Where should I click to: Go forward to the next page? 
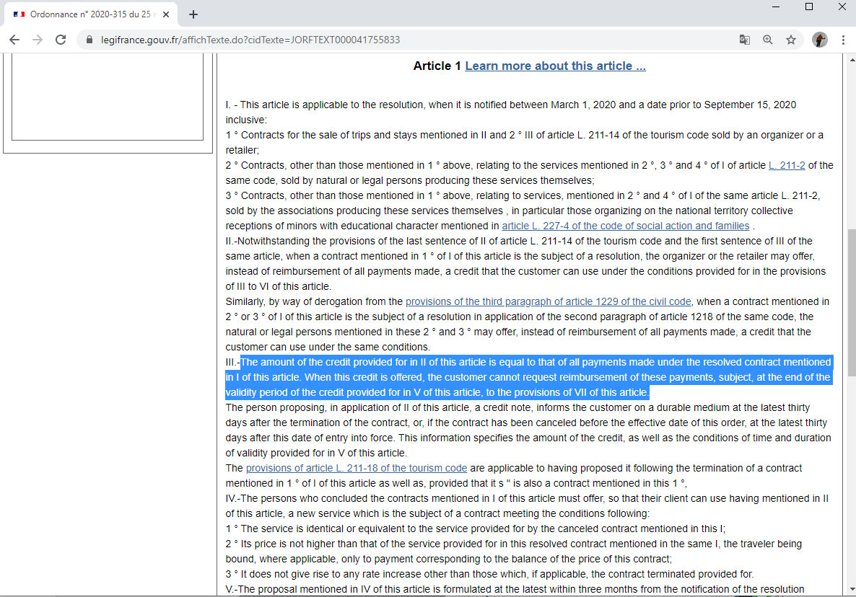[x=37, y=40]
